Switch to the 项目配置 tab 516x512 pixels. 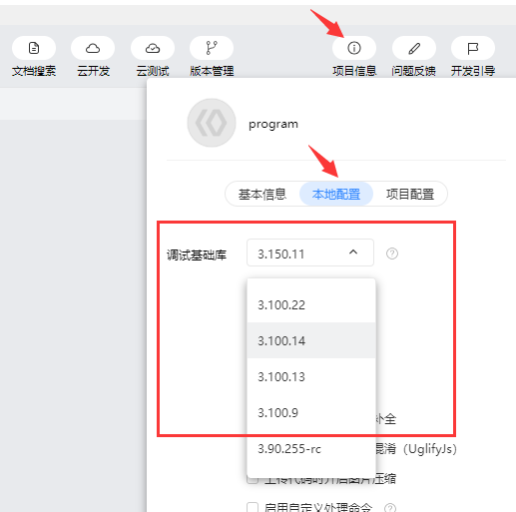click(x=410, y=194)
